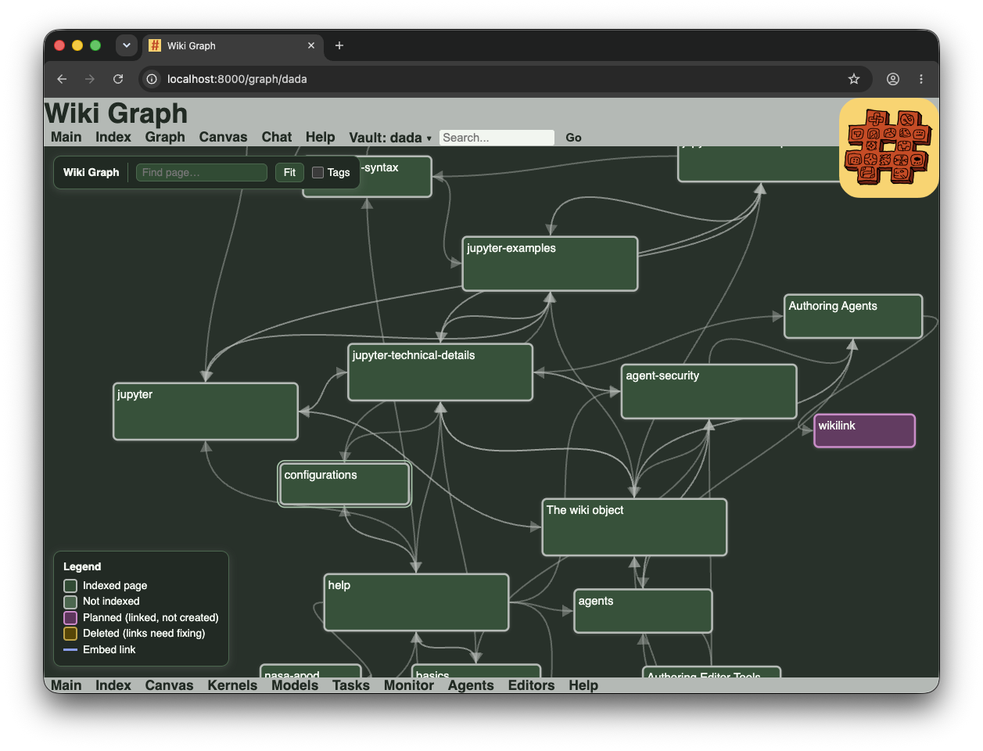
Task: Select the jupyter-technical-details node
Action: click(440, 372)
